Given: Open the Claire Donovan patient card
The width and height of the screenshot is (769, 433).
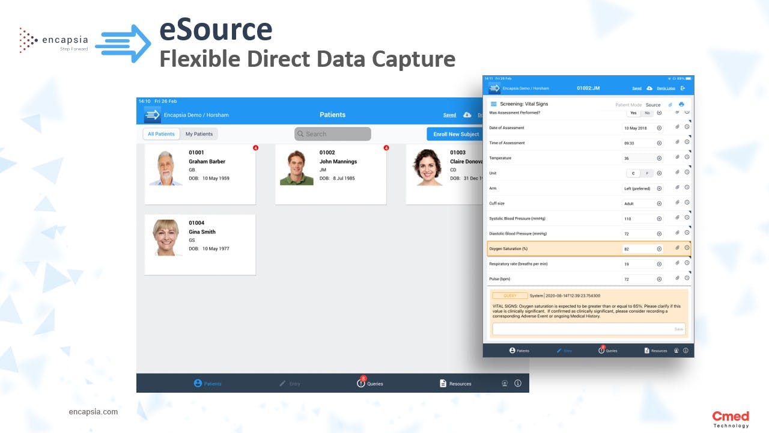Looking at the screenshot, I should pyautogui.click(x=445, y=174).
